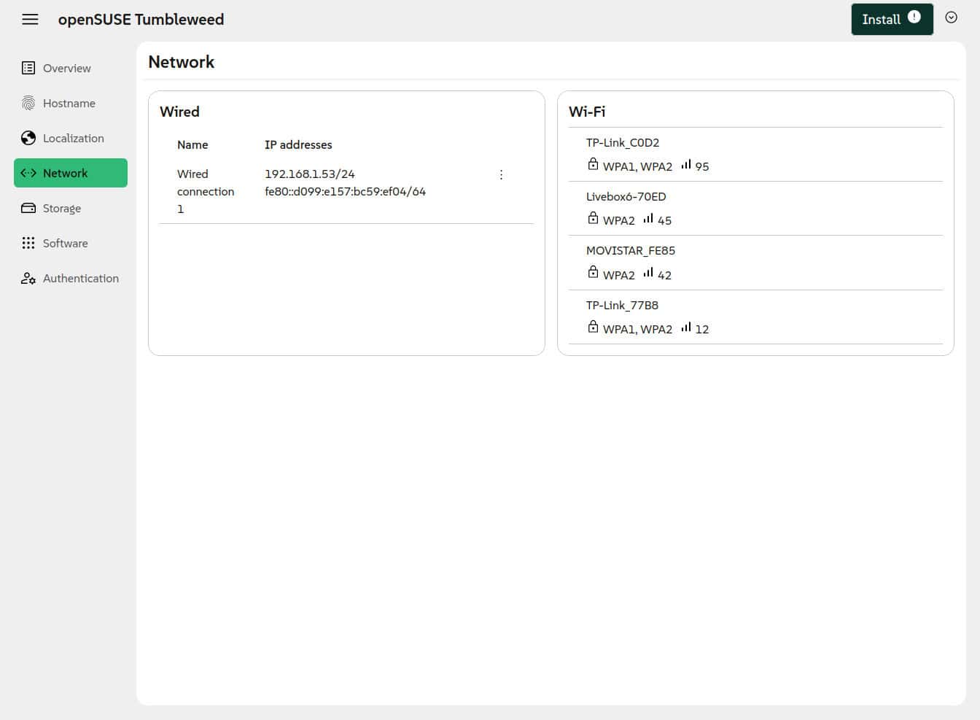
Task: Expand the top-right options dropdown
Action: click(951, 18)
